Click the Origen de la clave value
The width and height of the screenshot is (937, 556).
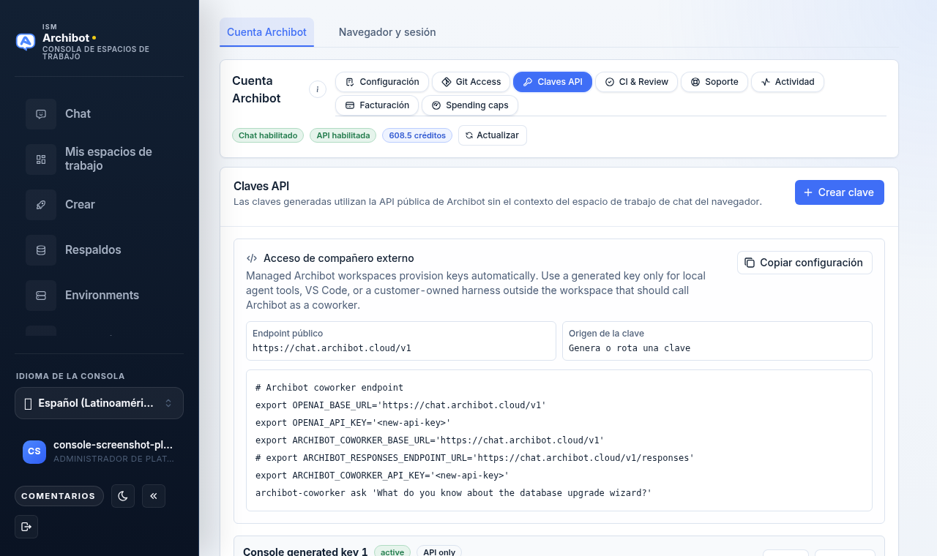tap(630, 348)
